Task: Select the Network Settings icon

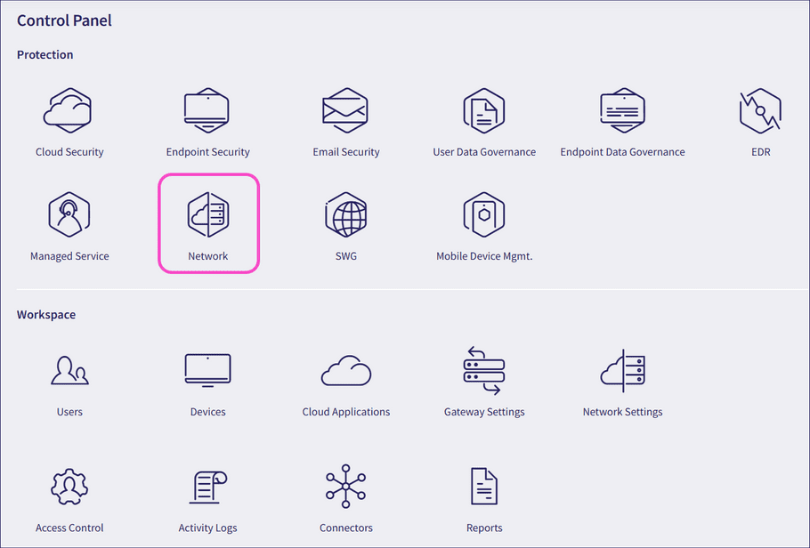Action: (621, 369)
